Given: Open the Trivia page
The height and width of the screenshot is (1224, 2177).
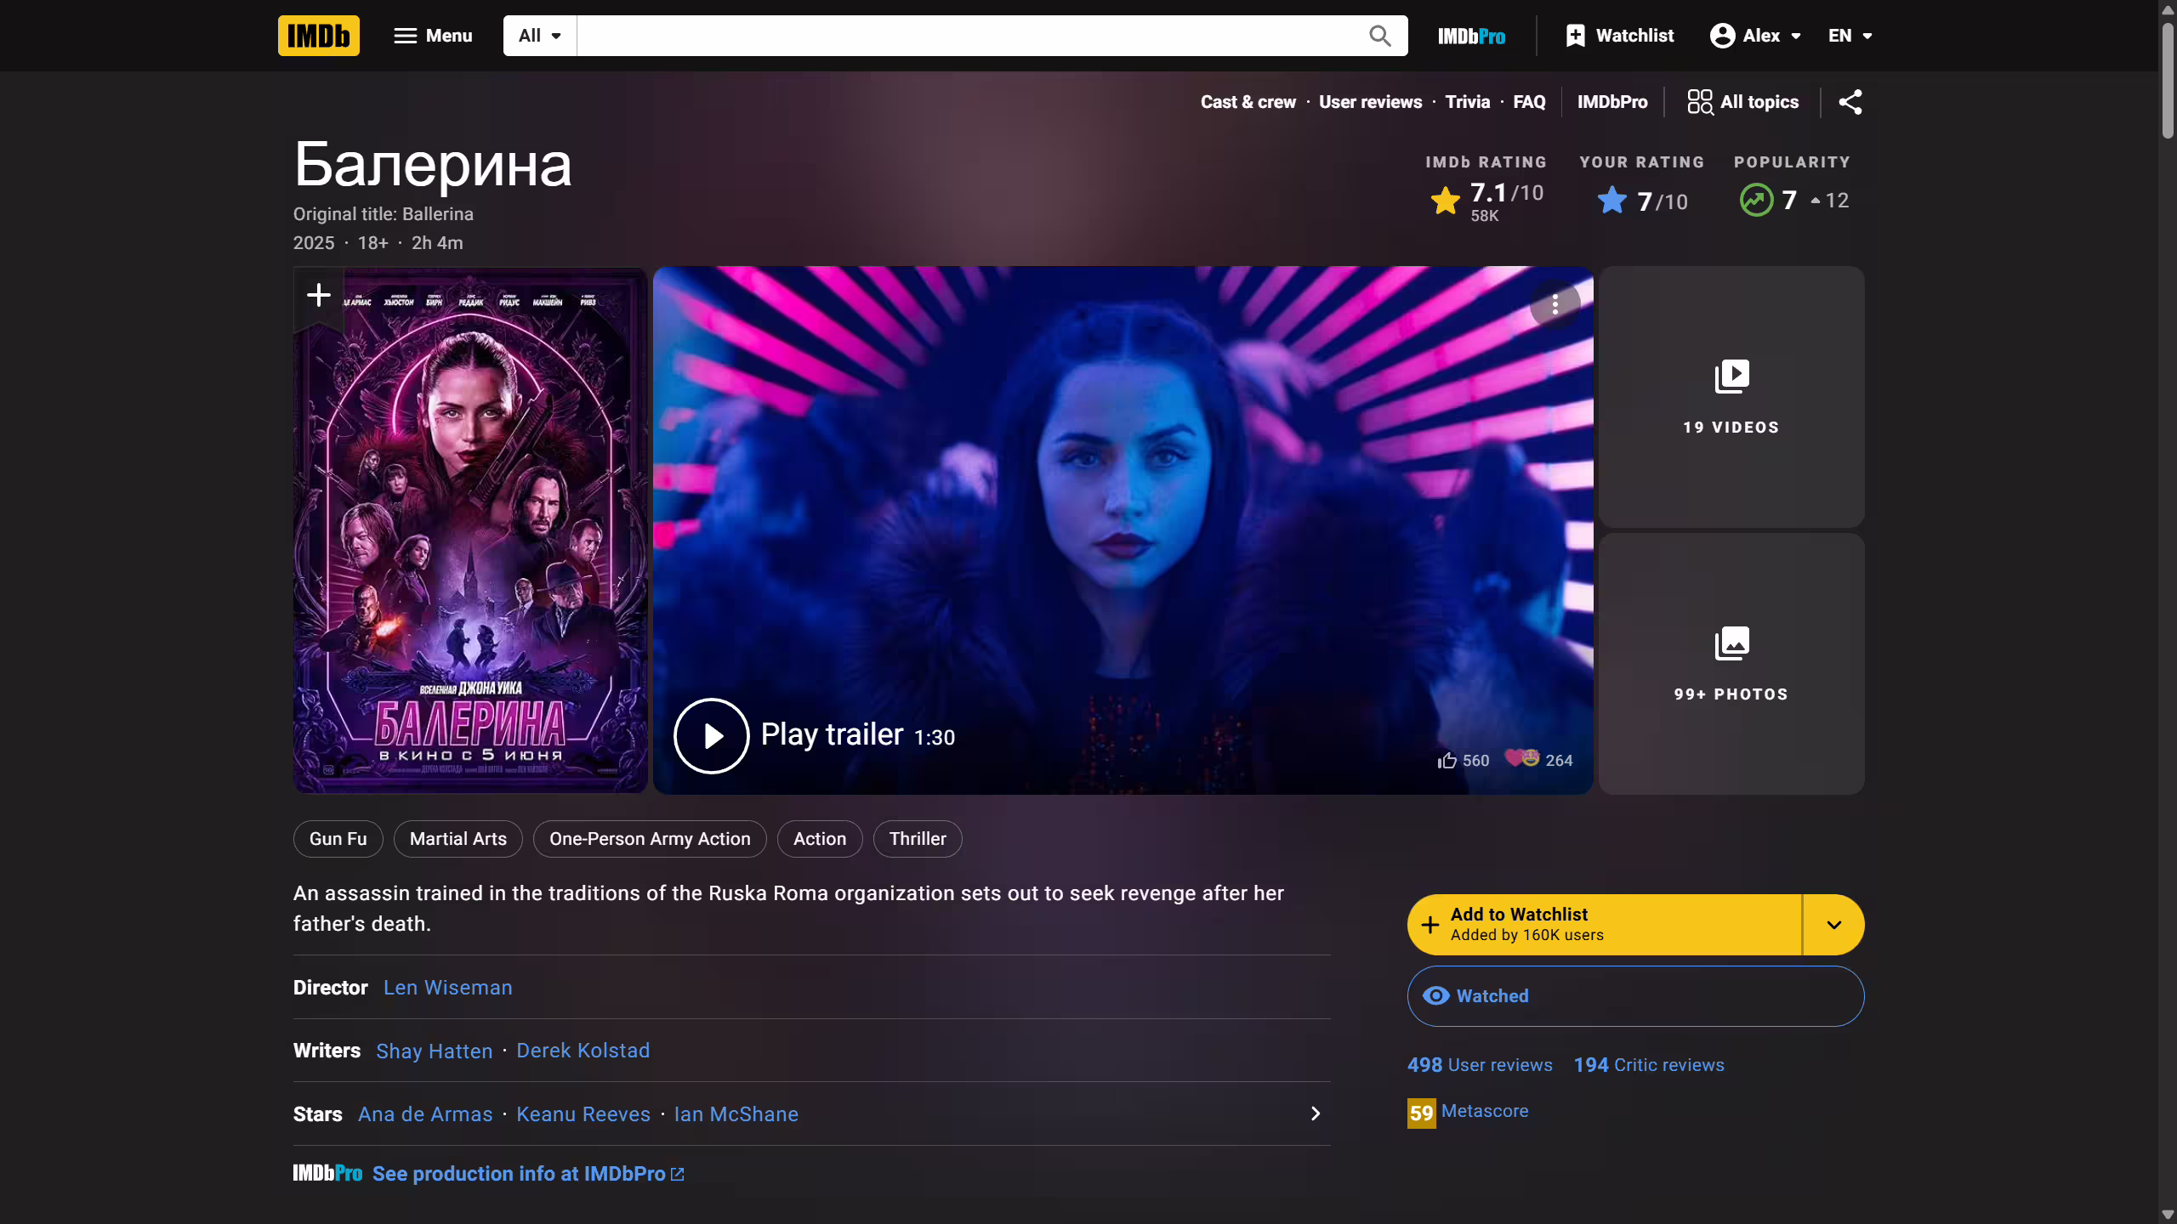Looking at the screenshot, I should point(1468,102).
